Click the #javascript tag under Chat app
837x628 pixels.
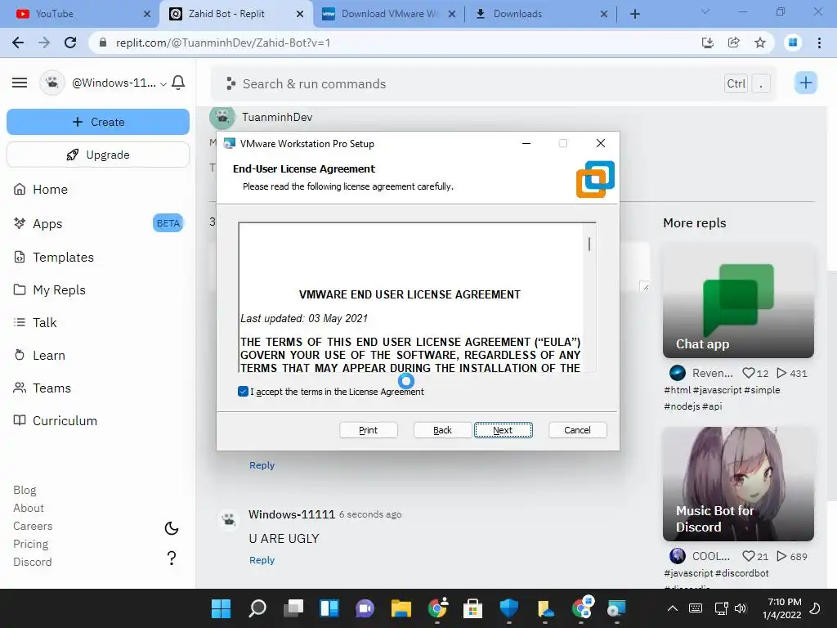[x=718, y=390]
